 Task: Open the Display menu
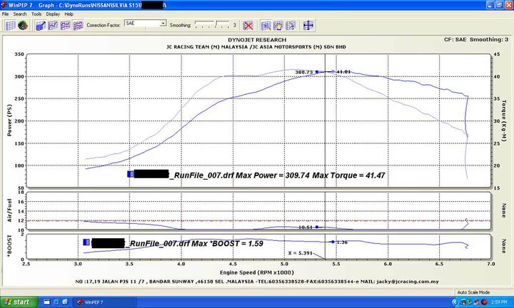coord(51,14)
